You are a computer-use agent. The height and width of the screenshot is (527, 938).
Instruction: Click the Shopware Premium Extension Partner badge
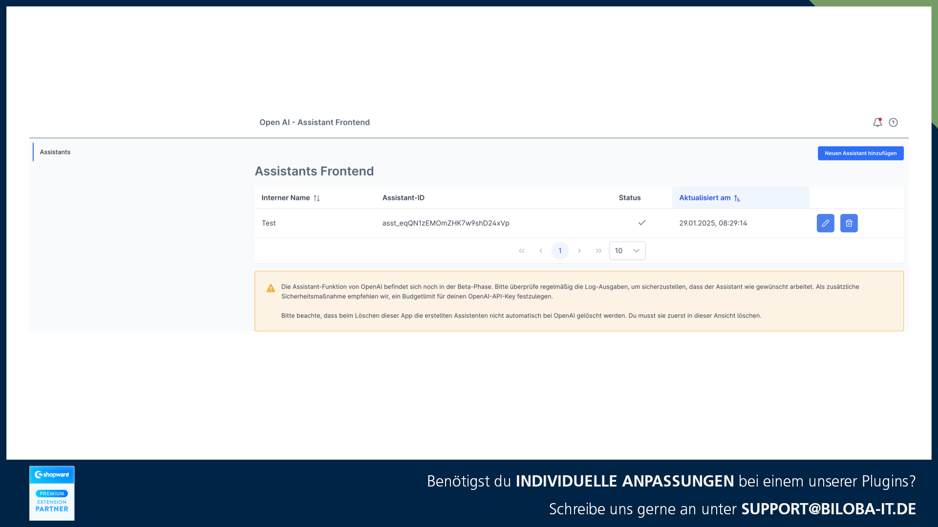52,493
